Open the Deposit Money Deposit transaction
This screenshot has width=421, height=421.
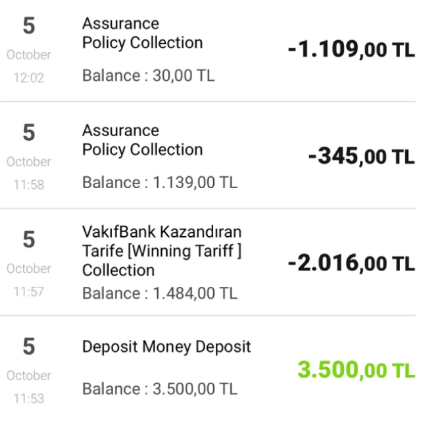tap(208, 368)
